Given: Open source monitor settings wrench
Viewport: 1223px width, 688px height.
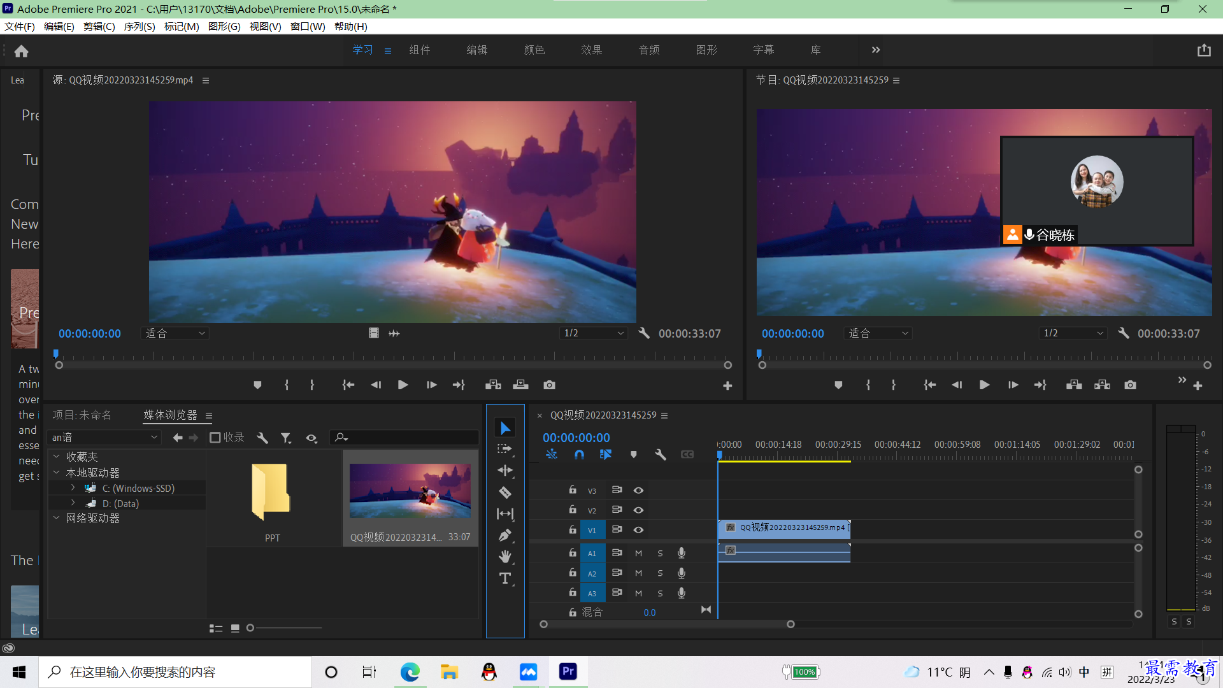Looking at the screenshot, I should [644, 333].
